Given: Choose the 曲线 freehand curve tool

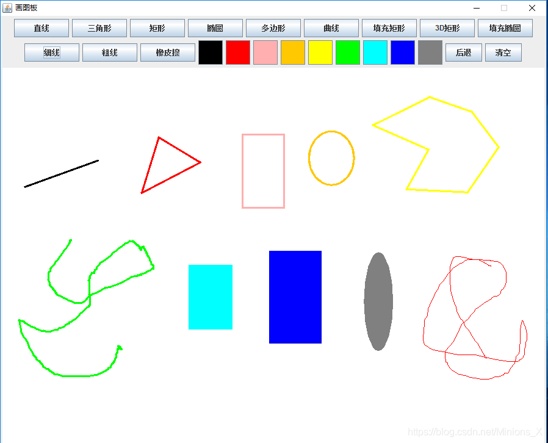Looking at the screenshot, I should click(x=331, y=28).
